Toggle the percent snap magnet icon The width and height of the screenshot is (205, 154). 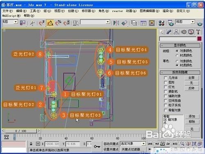click(58, 23)
